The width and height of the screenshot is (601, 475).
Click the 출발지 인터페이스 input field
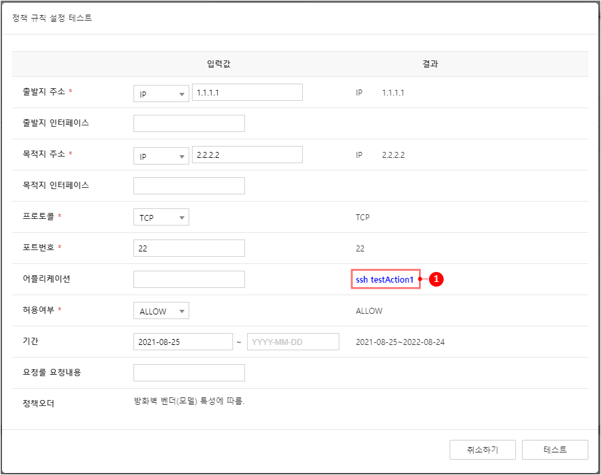click(x=189, y=123)
